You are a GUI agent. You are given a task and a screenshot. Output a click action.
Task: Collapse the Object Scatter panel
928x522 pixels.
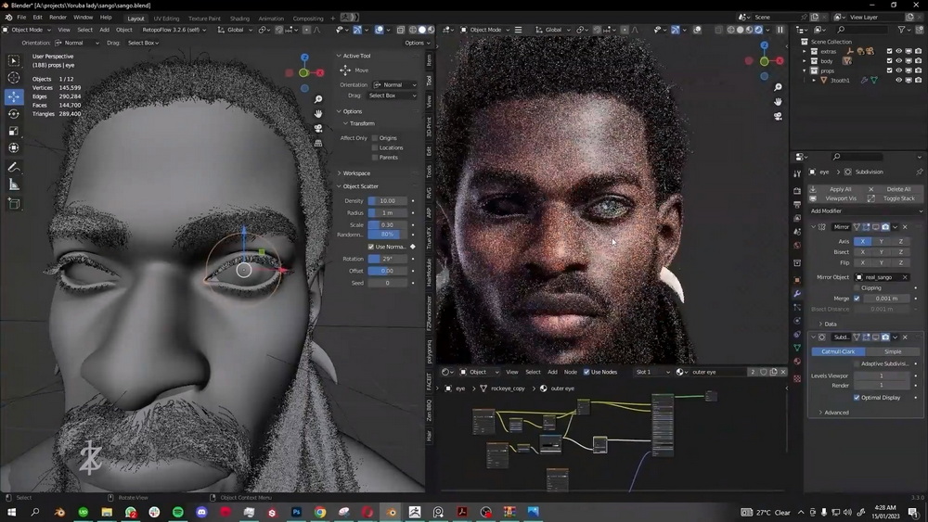click(339, 186)
